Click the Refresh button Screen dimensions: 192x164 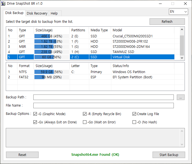(167, 22)
